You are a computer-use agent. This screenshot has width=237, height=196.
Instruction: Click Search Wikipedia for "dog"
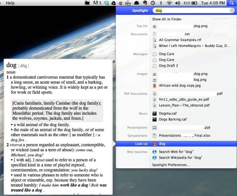click(x=180, y=158)
